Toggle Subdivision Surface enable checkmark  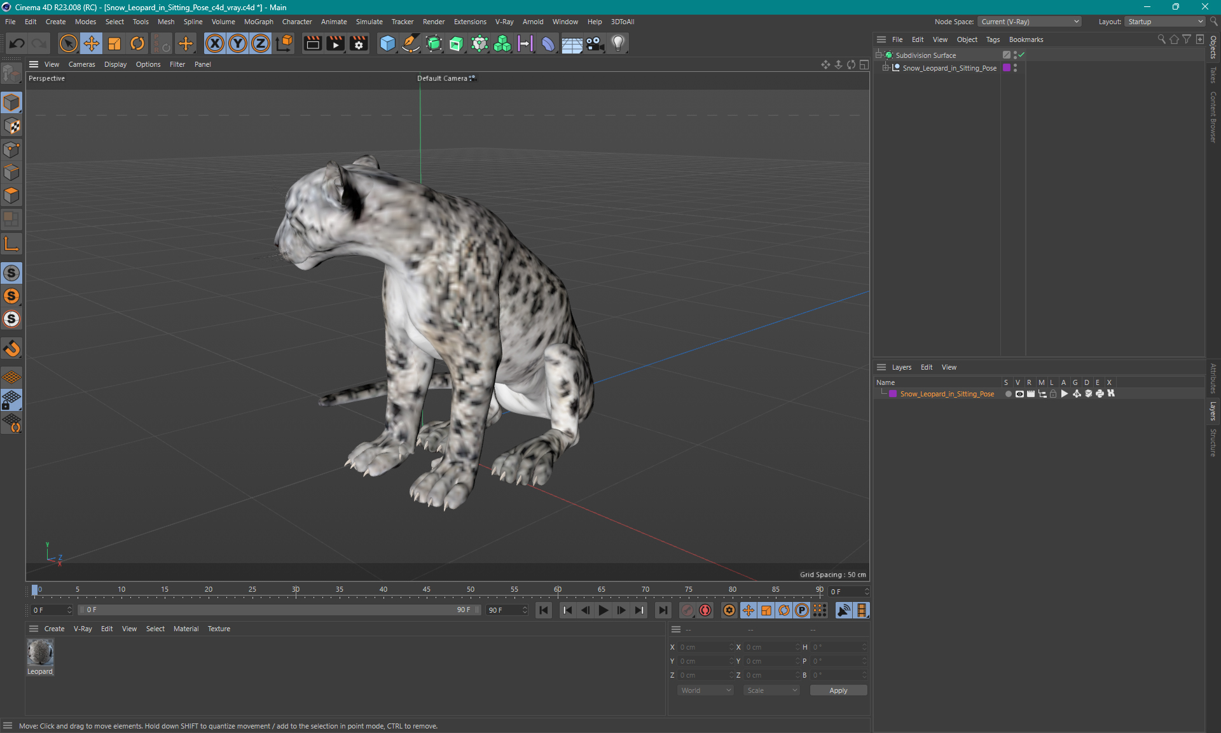click(1021, 55)
